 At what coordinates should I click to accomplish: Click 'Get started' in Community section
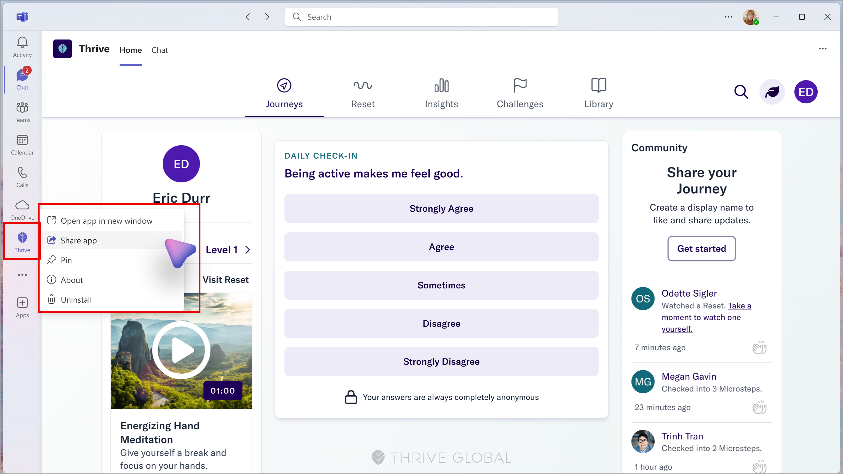[x=701, y=249]
